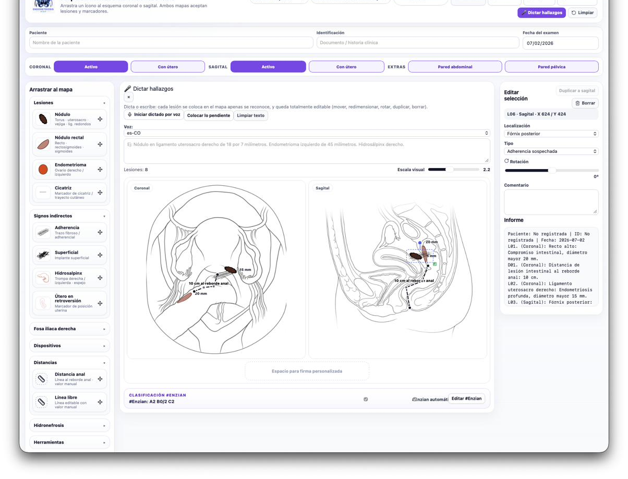This screenshot has height=479, width=628.
Task: Select the Hidrosalpinx tube icon
Action: pyautogui.click(x=43, y=278)
